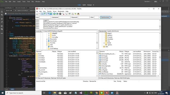170x95 pixels.
Task: Toggle synchronized browsing icon
Action: 75,14
